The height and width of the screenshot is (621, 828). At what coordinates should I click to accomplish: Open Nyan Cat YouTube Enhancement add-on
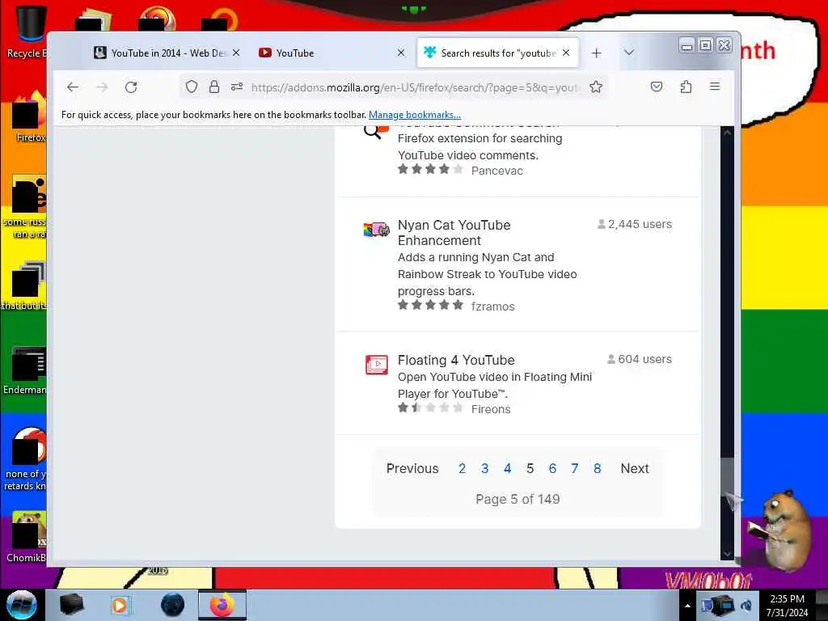(x=454, y=232)
